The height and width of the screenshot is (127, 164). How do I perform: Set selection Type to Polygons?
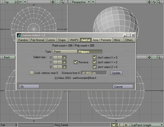[x=90, y=52]
